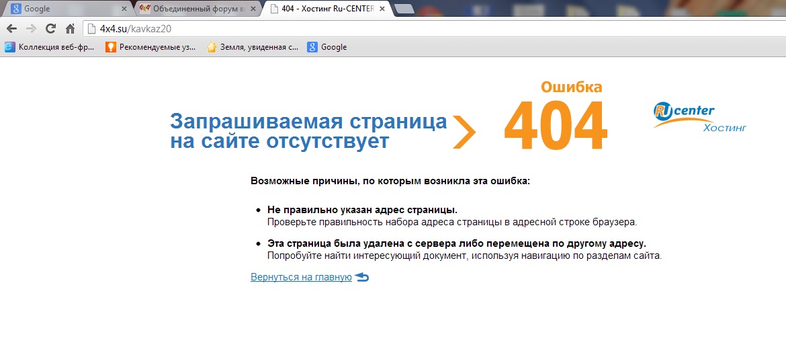
Task: Close the 404 Хостинг Ru-CENTER tab
Action: (382, 9)
